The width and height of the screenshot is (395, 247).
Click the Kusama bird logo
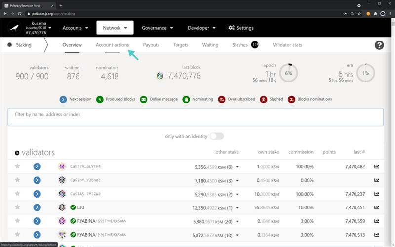(15, 28)
